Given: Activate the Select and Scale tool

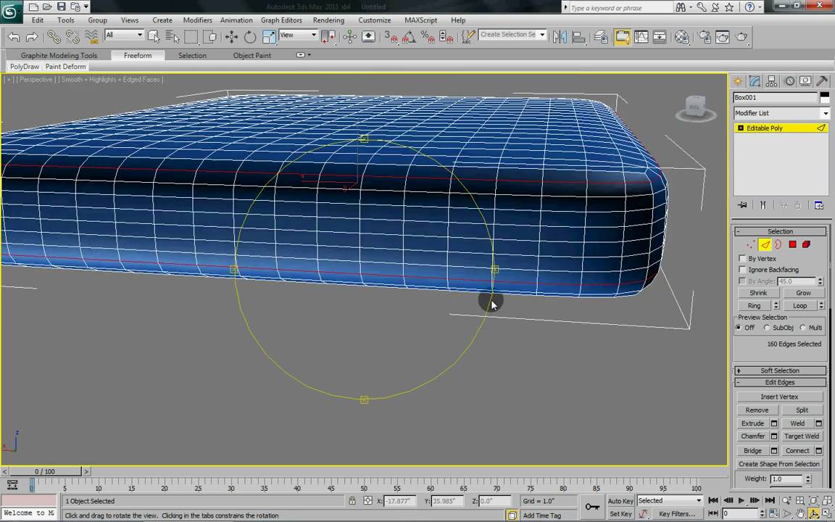Looking at the screenshot, I should tap(269, 37).
